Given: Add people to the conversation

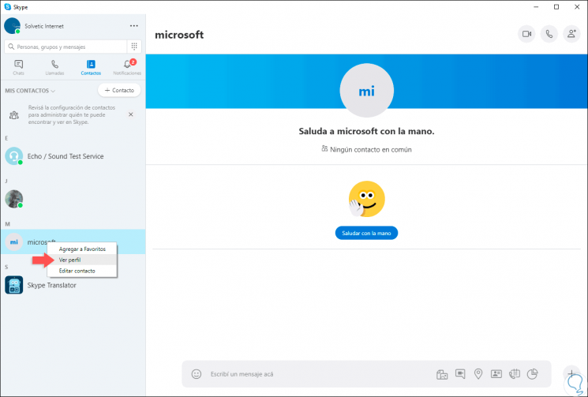Looking at the screenshot, I should point(571,34).
